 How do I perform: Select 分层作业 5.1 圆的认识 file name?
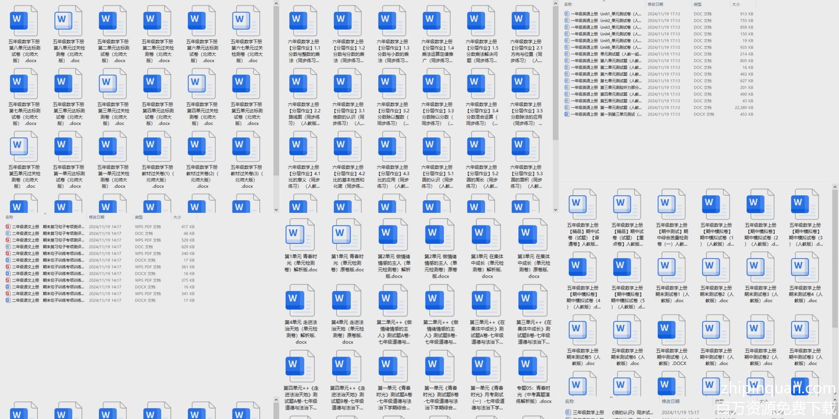click(x=437, y=177)
